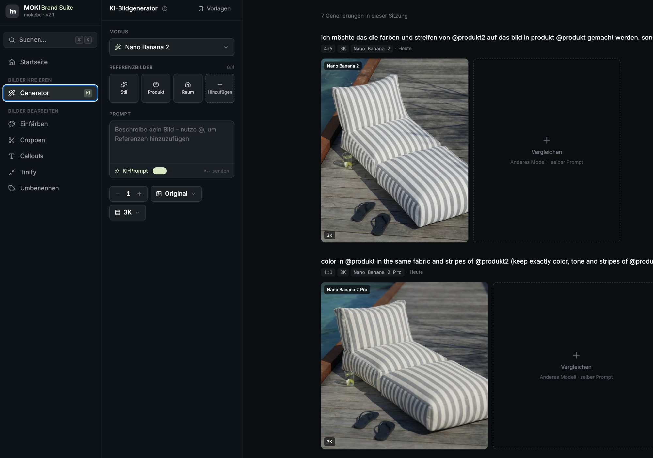The image size is (653, 458).
Task: Open the Callouts tool
Action: (x=50, y=156)
